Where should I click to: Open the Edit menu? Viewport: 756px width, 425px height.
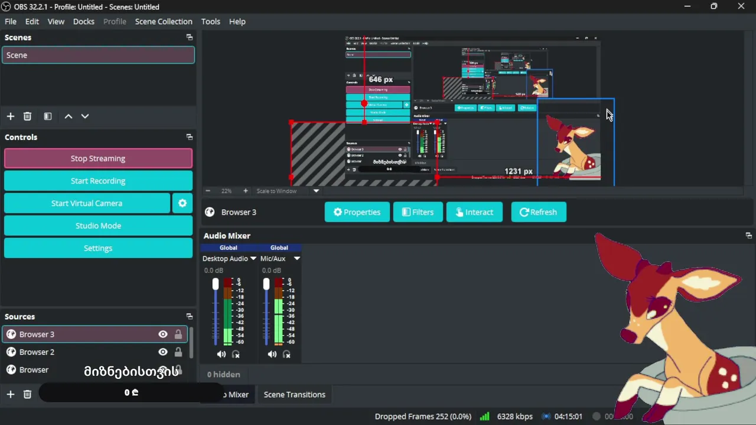pyautogui.click(x=32, y=21)
